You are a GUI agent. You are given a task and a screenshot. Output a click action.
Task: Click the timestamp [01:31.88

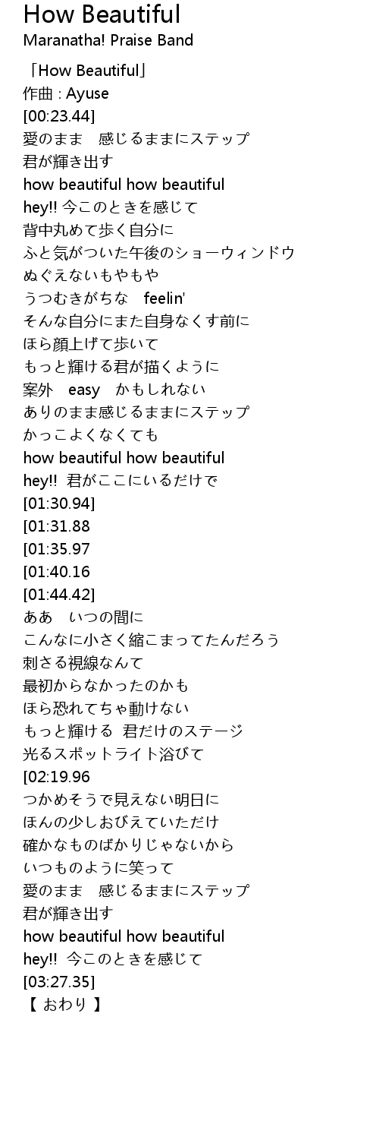click(57, 526)
